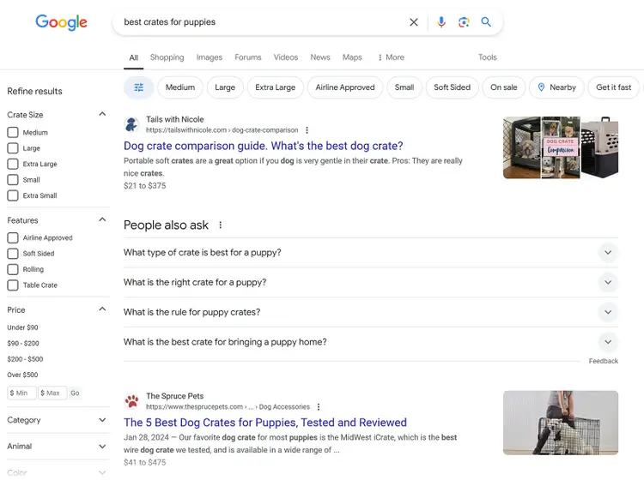Apply the Large filter chip
644x480 pixels.
(225, 87)
